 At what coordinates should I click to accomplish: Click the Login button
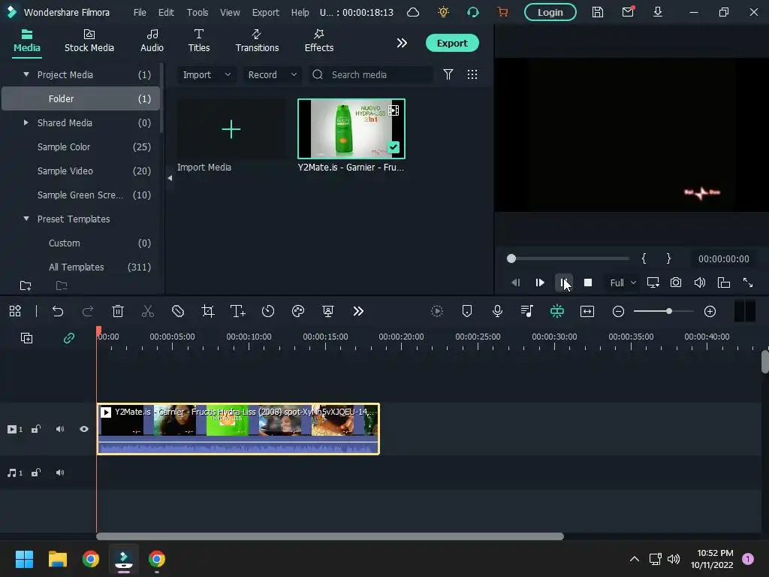click(x=550, y=12)
